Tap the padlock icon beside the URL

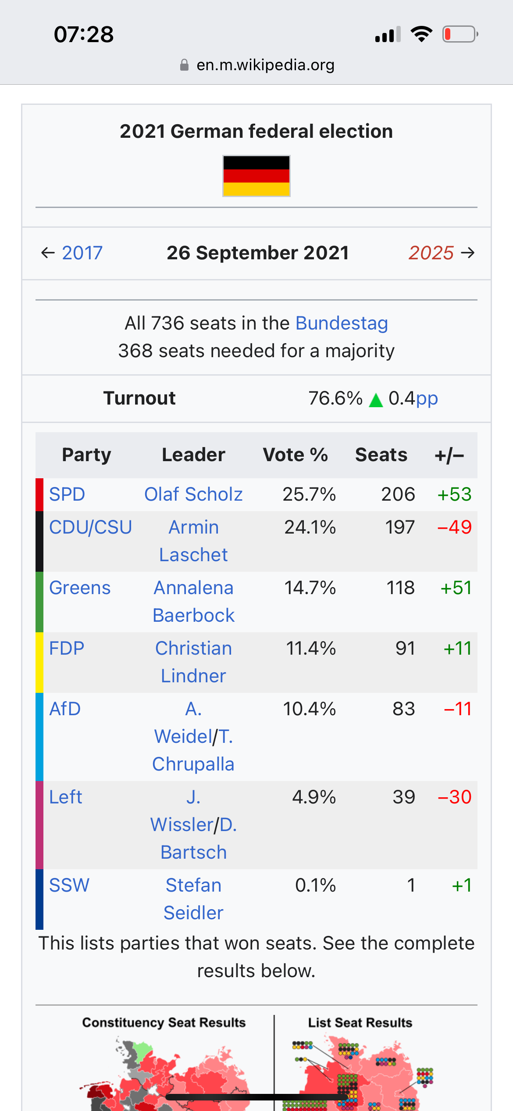tap(184, 65)
